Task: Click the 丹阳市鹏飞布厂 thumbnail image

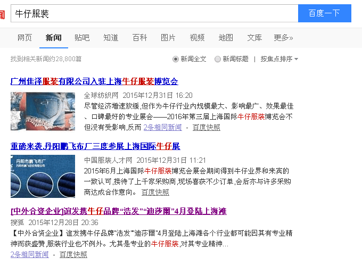Action: click(43, 176)
